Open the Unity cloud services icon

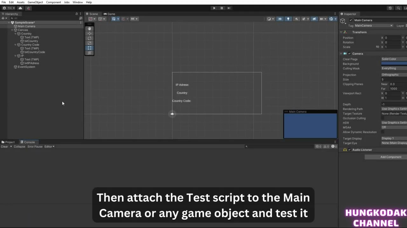[x=20, y=8]
